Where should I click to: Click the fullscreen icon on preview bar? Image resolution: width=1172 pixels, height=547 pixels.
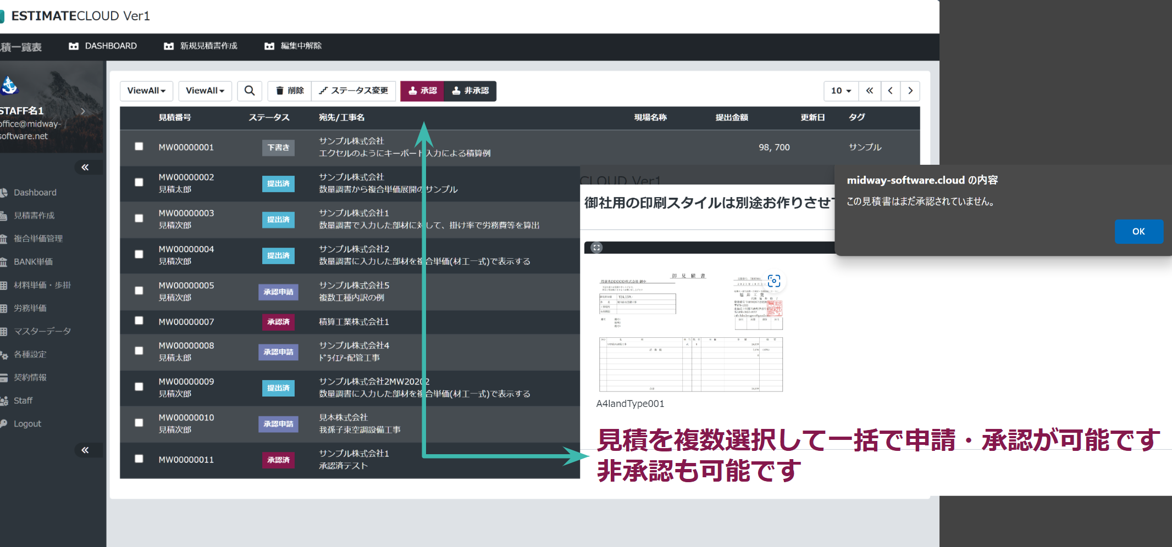(x=596, y=248)
